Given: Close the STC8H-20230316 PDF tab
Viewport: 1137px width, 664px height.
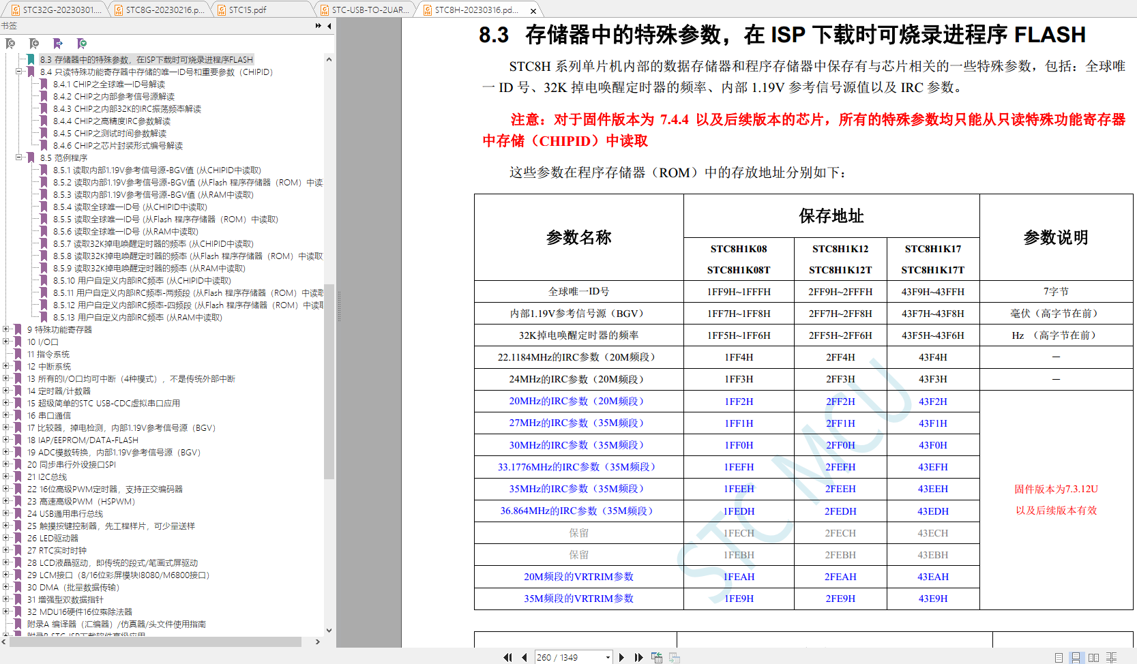Looking at the screenshot, I should tap(533, 10).
